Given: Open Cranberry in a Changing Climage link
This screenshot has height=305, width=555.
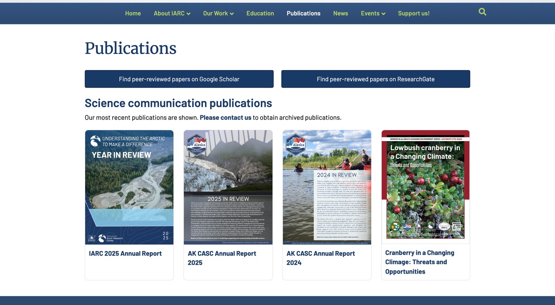Looking at the screenshot, I should [x=420, y=262].
